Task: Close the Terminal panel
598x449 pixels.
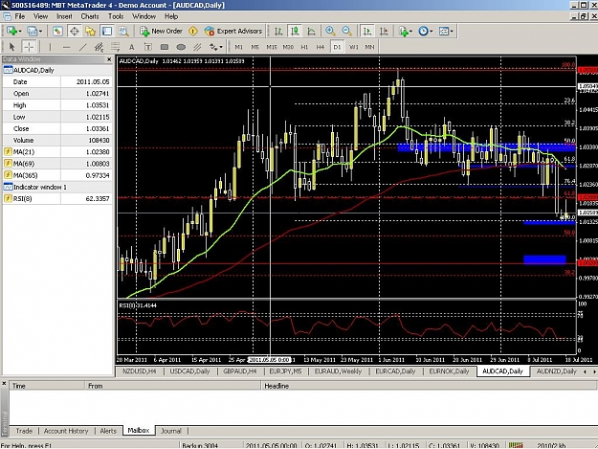Action: pyautogui.click(x=4, y=383)
